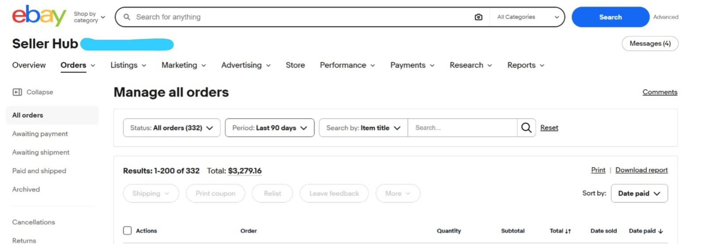The image size is (708, 244).
Task: Open the Research menu
Action: [471, 66]
